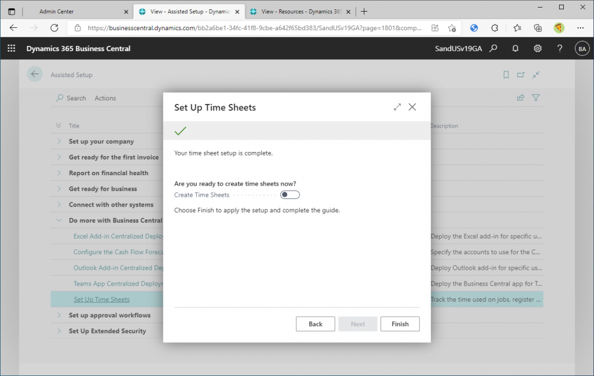Open Excel Add-in Centralized Deployment link
This screenshot has width=594, height=376.
118,236
